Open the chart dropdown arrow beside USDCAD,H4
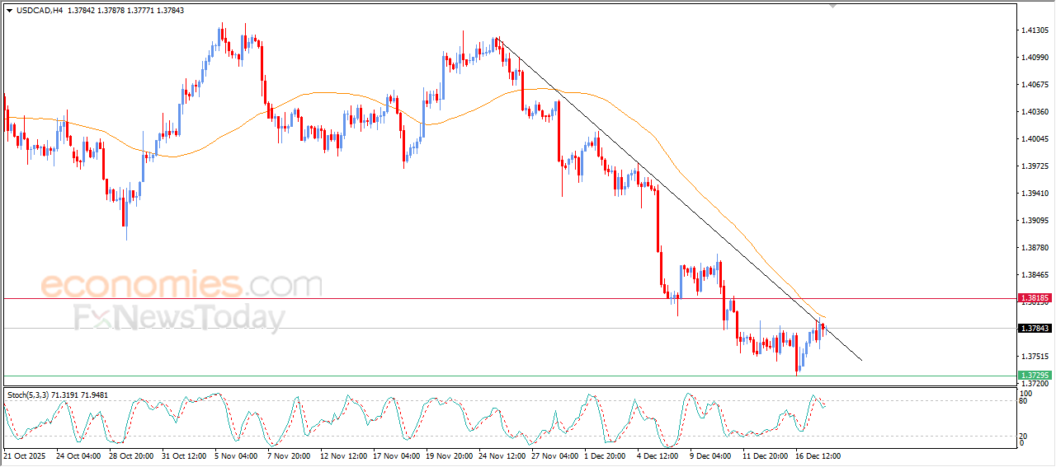This screenshot has height=467, width=1056. (9, 10)
